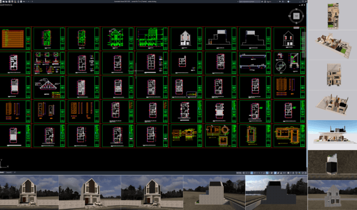Open the aerial black roof render thumbnail

(332, 165)
